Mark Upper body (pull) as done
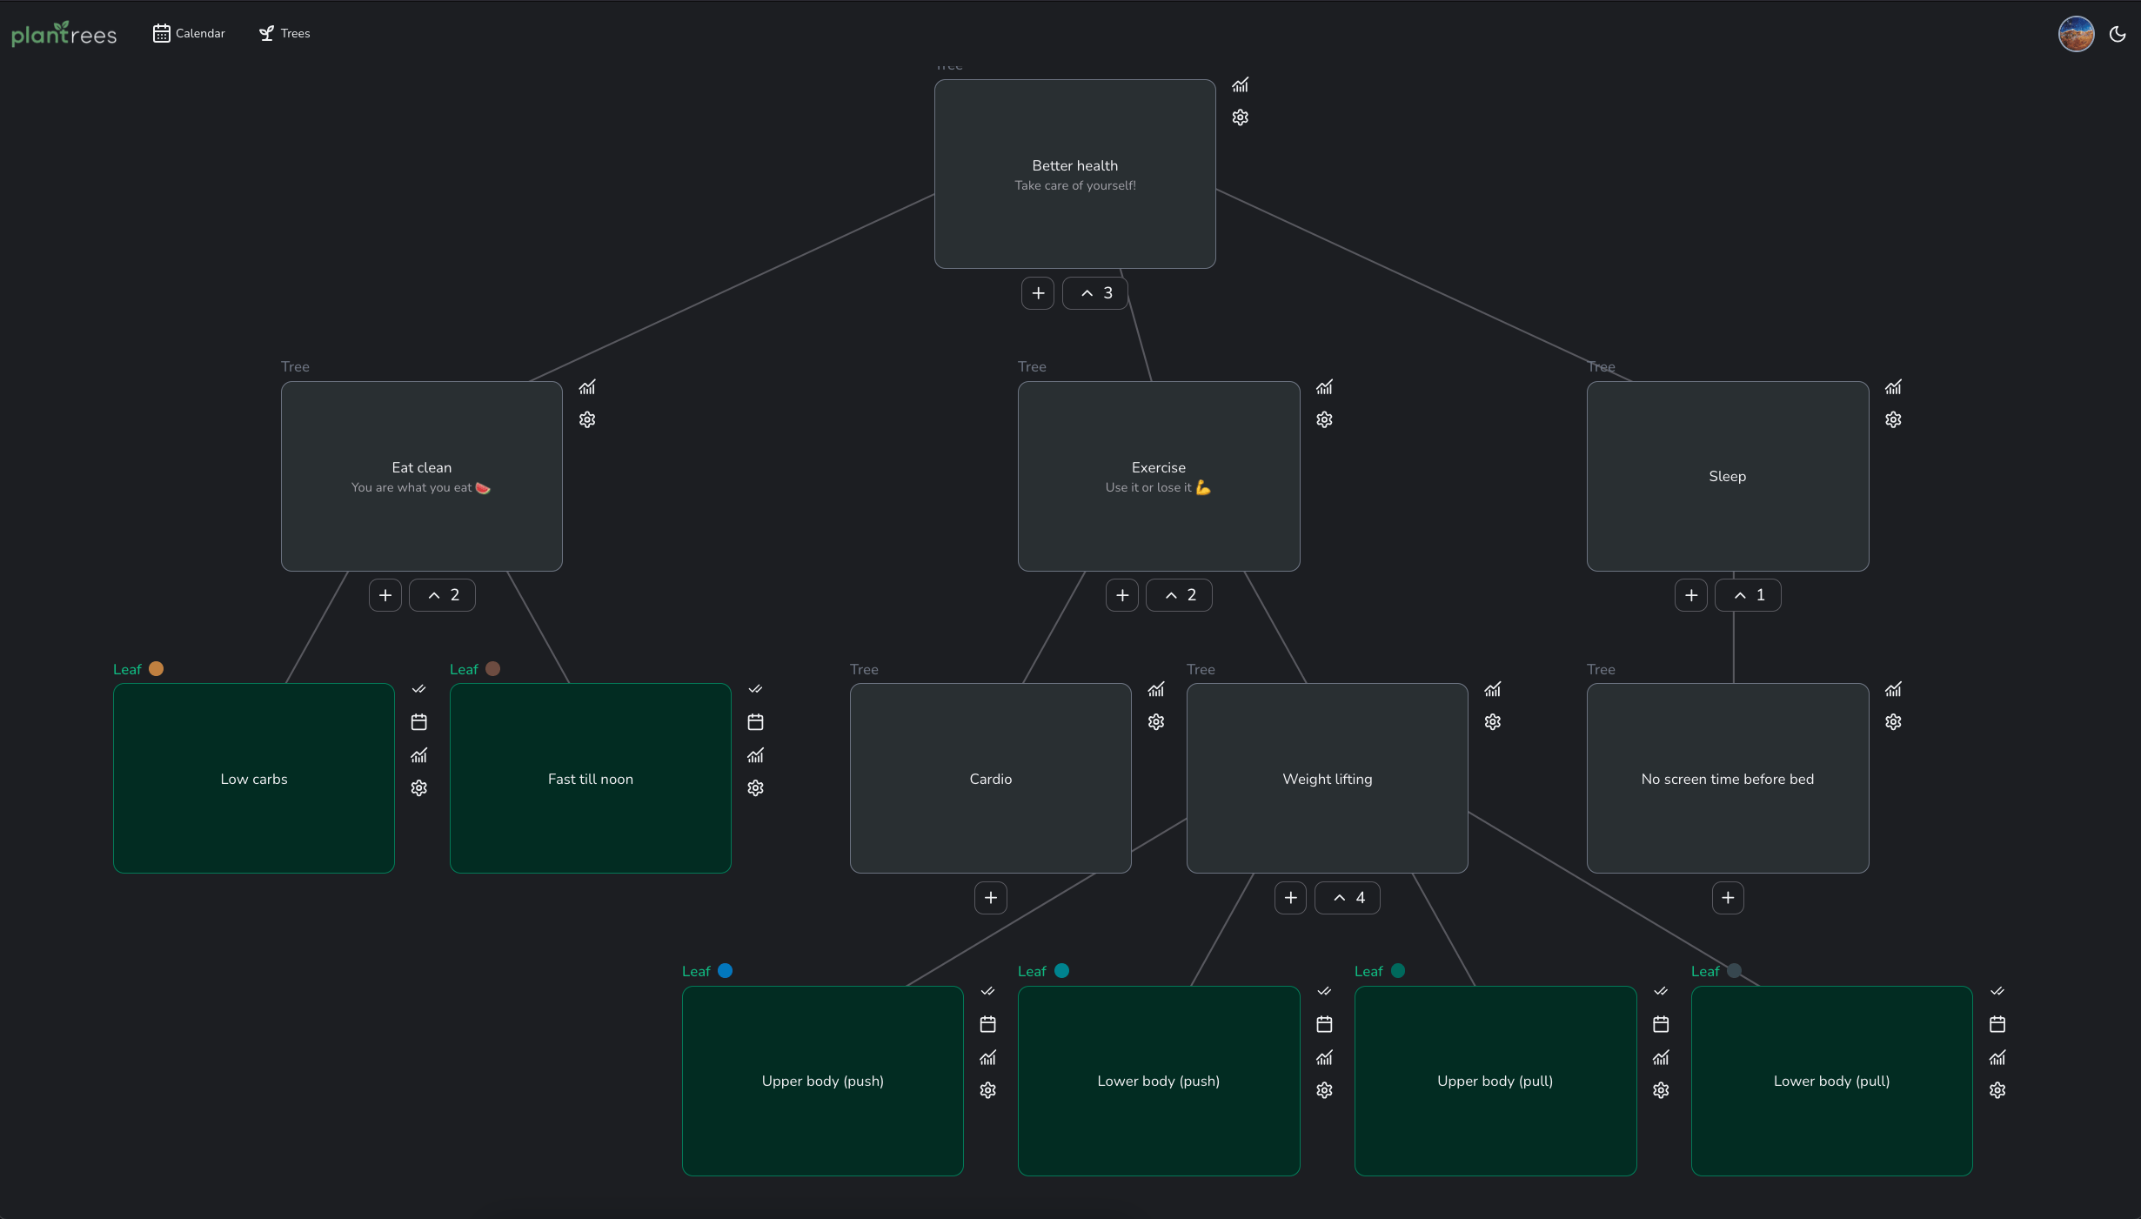 pos(1661,991)
